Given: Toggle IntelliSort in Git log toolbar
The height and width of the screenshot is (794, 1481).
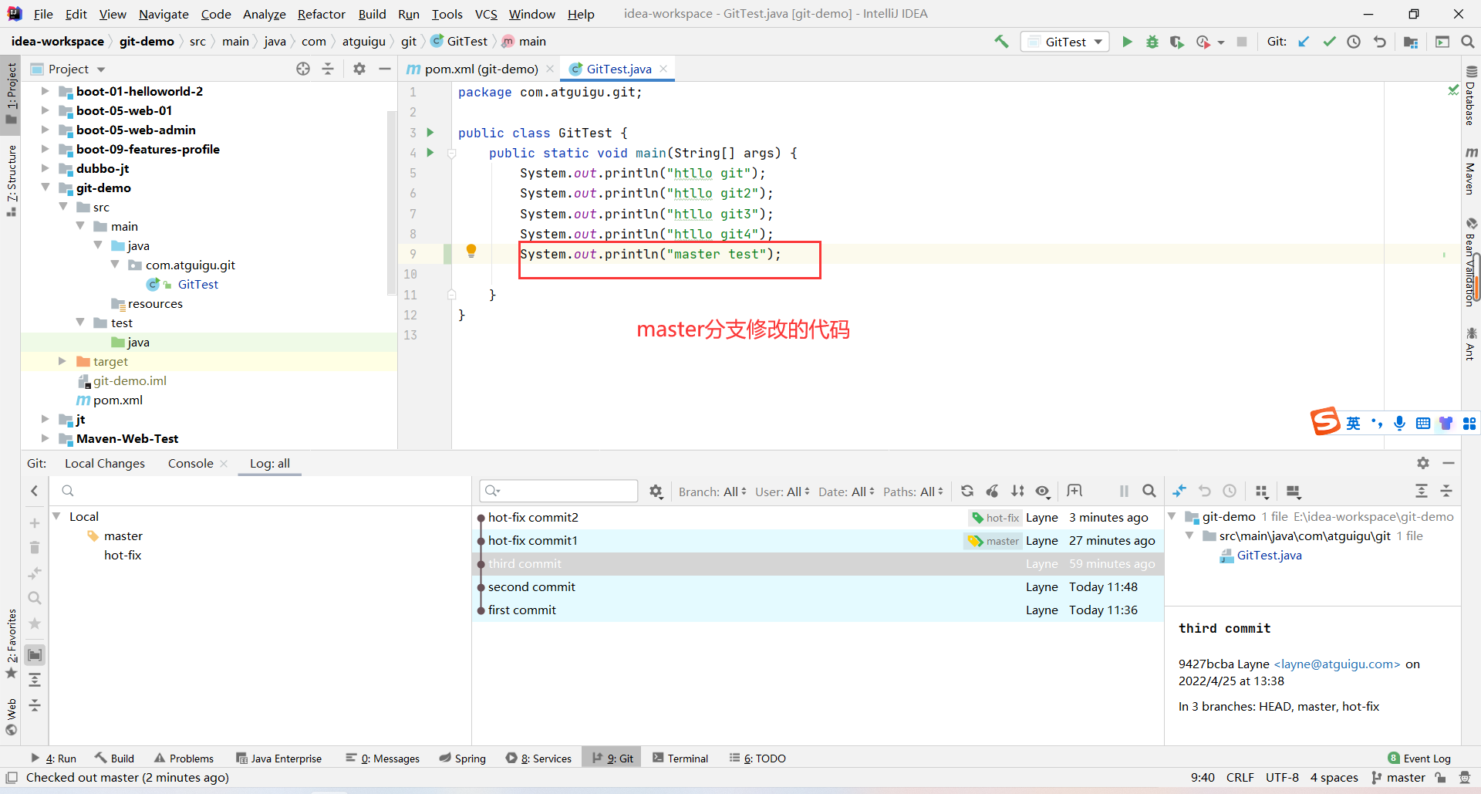Looking at the screenshot, I should [1018, 491].
